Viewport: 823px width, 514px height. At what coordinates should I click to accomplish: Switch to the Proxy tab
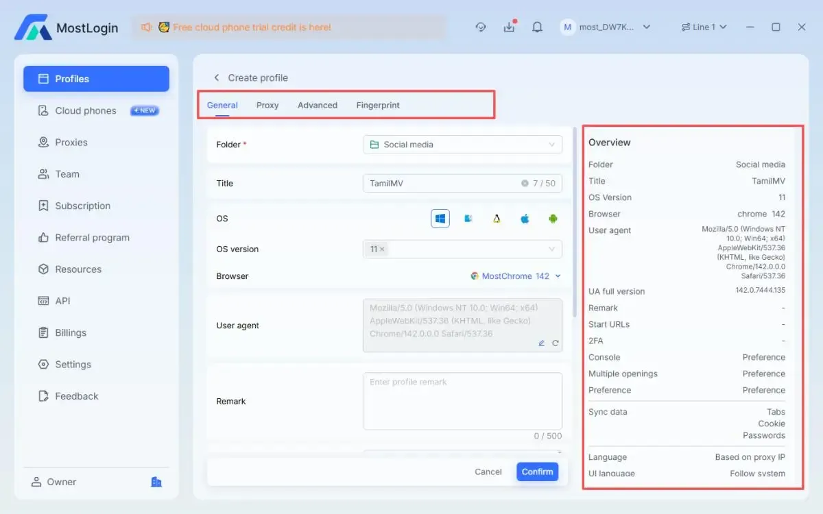pyautogui.click(x=267, y=106)
